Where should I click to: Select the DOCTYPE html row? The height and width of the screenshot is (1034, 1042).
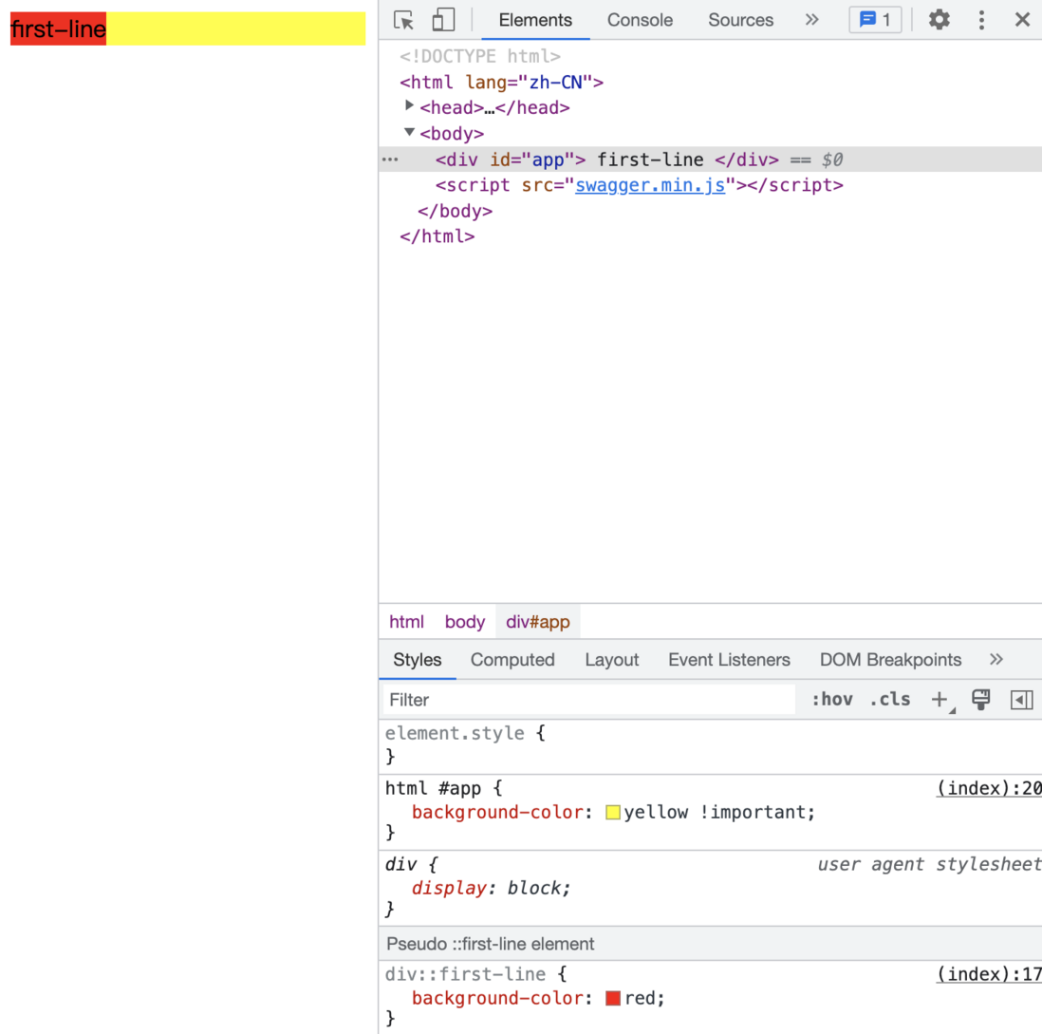tap(480, 57)
